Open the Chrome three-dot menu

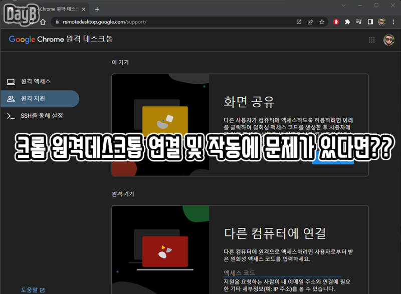click(x=393, y=22)
